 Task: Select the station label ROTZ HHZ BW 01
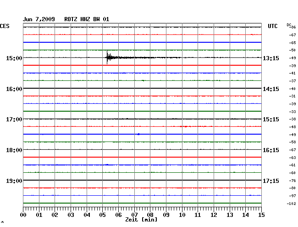(87, 19)
